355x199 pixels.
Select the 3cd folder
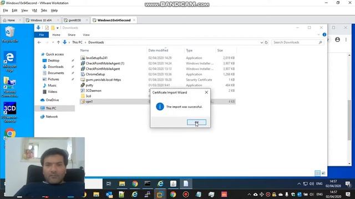point(88,96)
